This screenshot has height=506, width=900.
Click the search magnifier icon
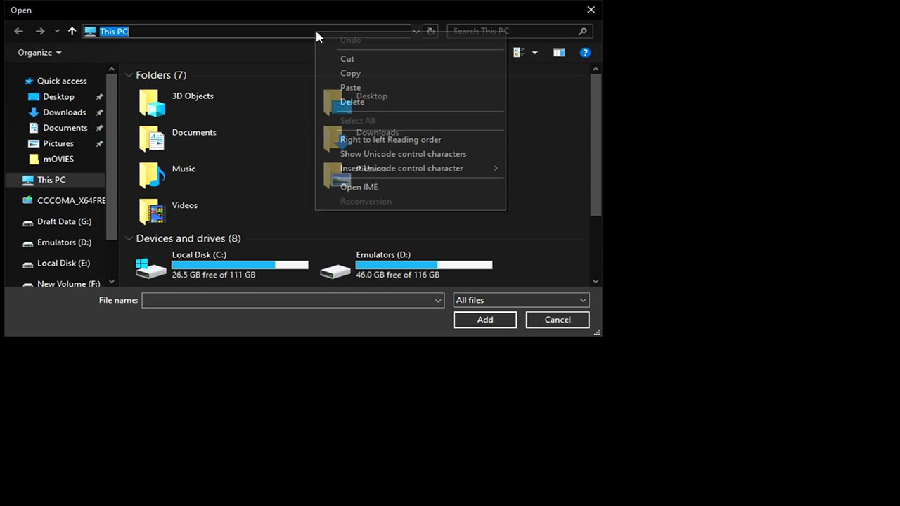[582, 31]
